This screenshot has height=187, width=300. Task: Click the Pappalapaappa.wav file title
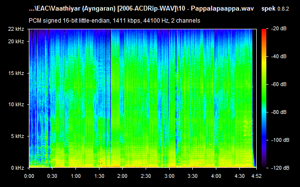click(222, 9)
